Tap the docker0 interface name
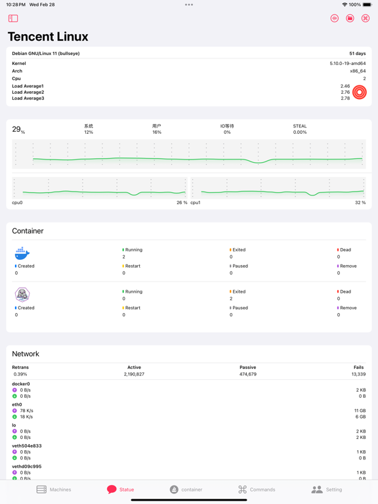Image resolution: width=378 pixels, height=504 pixels. pyautogui.click(x=21, y=384)
